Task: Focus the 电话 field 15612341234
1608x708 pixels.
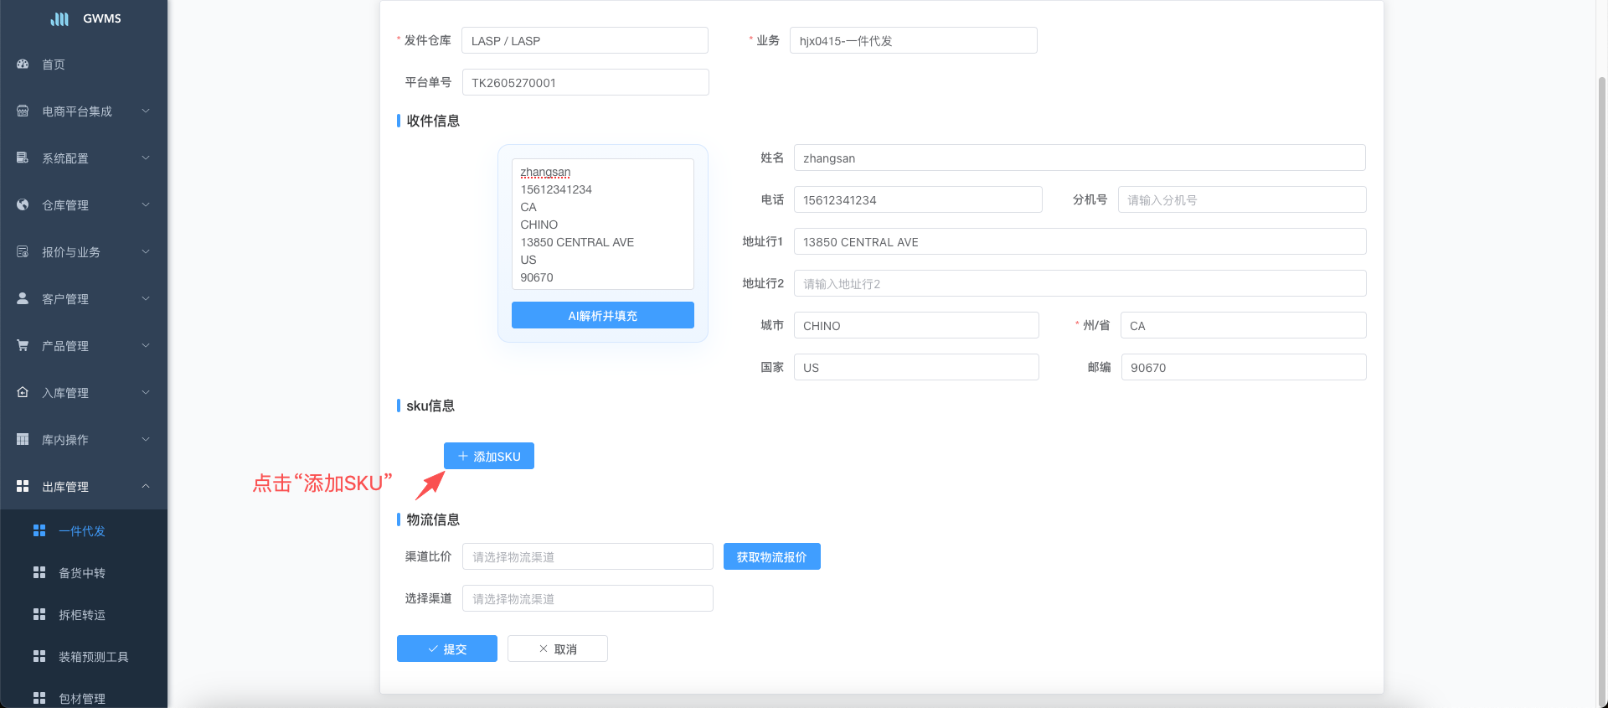Action: (918, 199)
